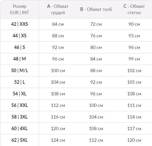Select the '44 | XS' size cell
Screen dimensions: 152x146
coord(20,36)
